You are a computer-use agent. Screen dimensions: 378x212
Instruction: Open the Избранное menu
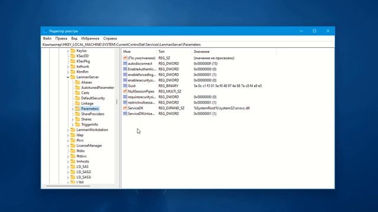pyautogui.click(x=90, y=38)
